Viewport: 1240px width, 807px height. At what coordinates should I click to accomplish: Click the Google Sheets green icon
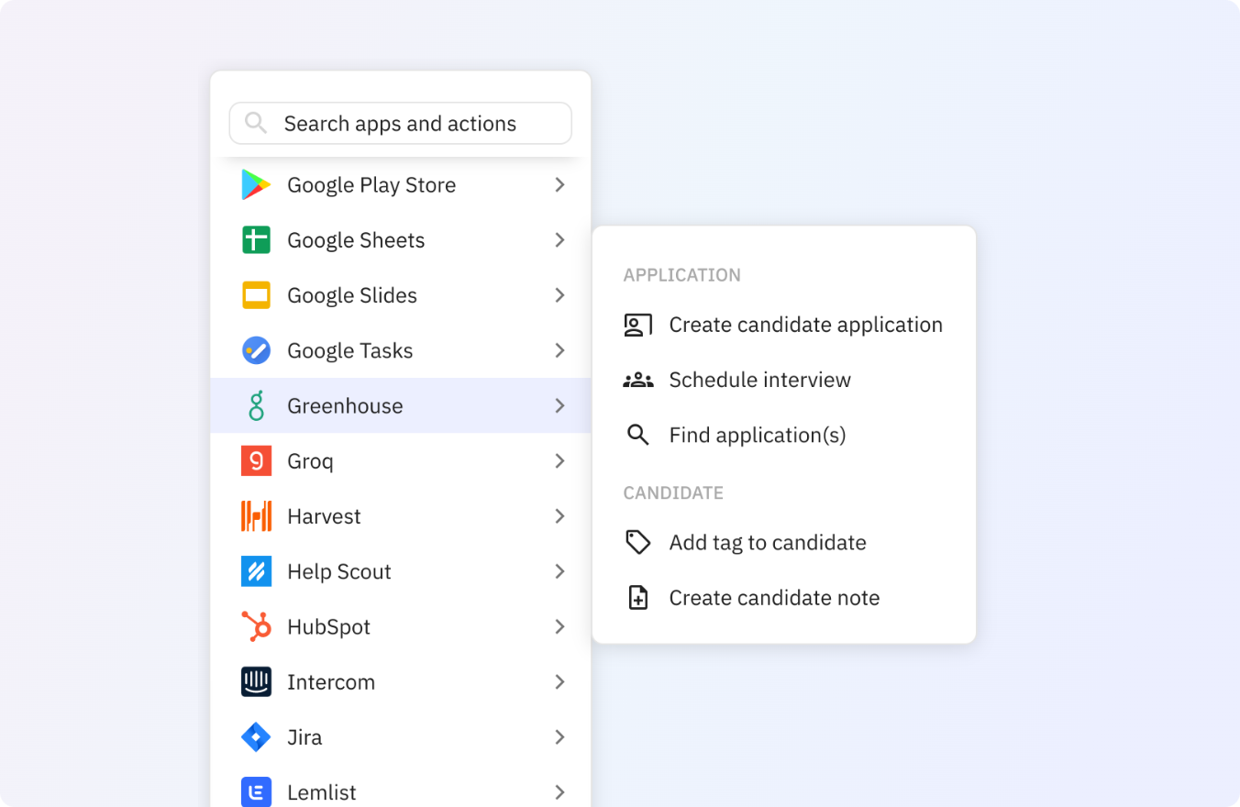click(x=256, y=240)
